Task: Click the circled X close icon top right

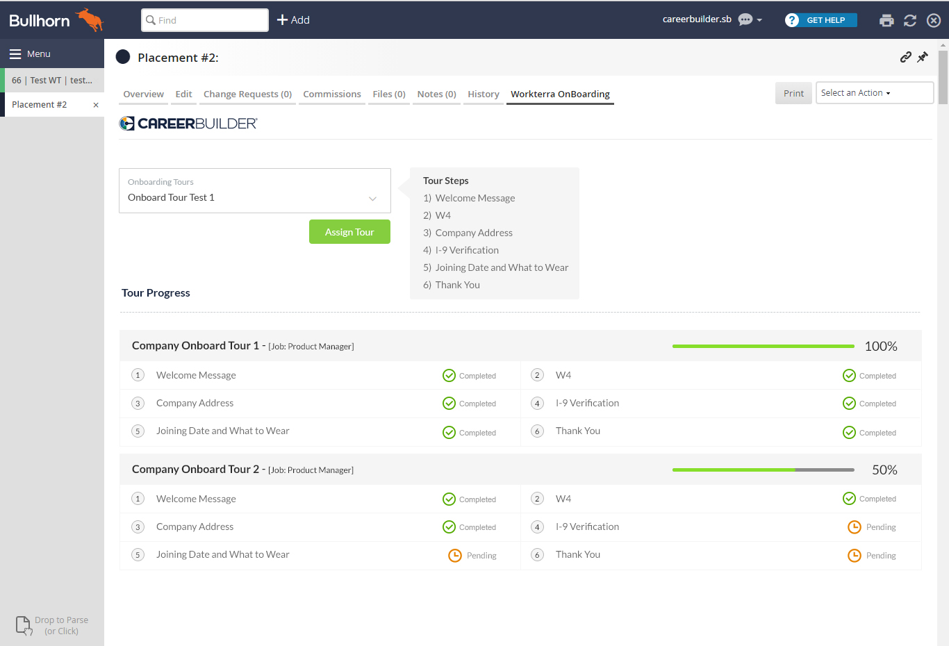Action: click(934, 20)
